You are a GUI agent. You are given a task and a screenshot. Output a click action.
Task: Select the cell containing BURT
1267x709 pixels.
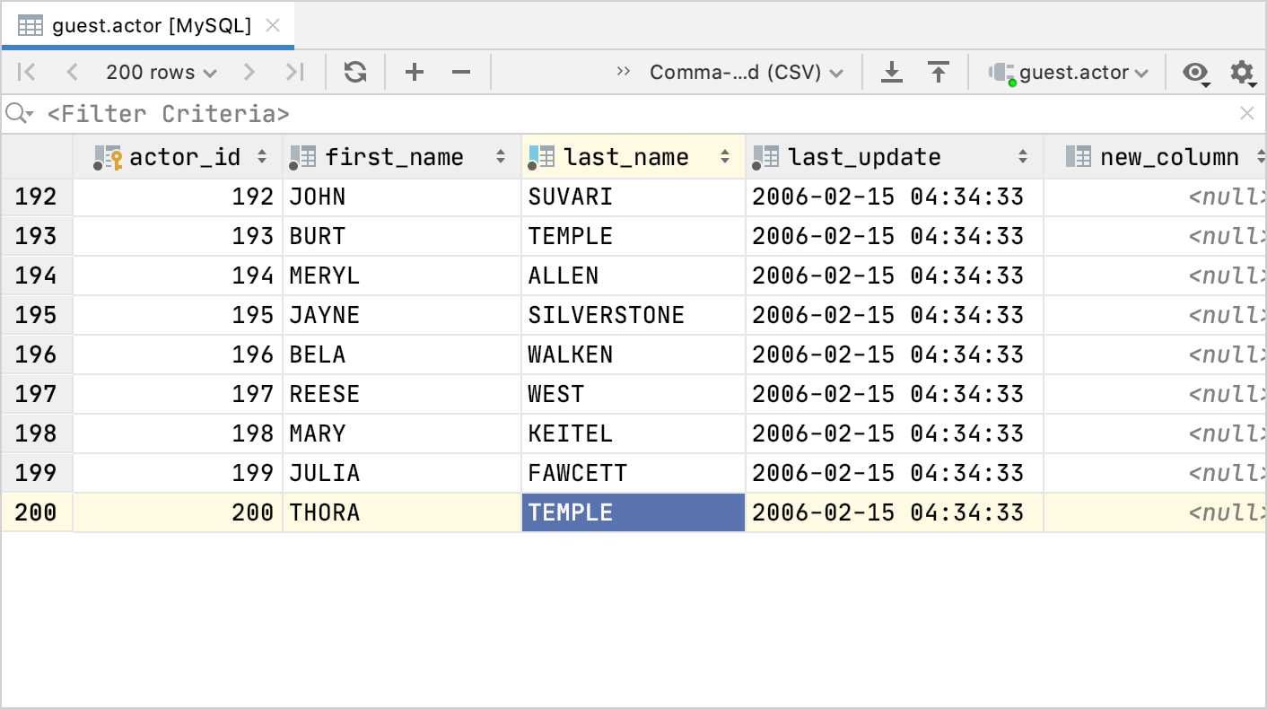pyautogui.click(x=402, y=236)
